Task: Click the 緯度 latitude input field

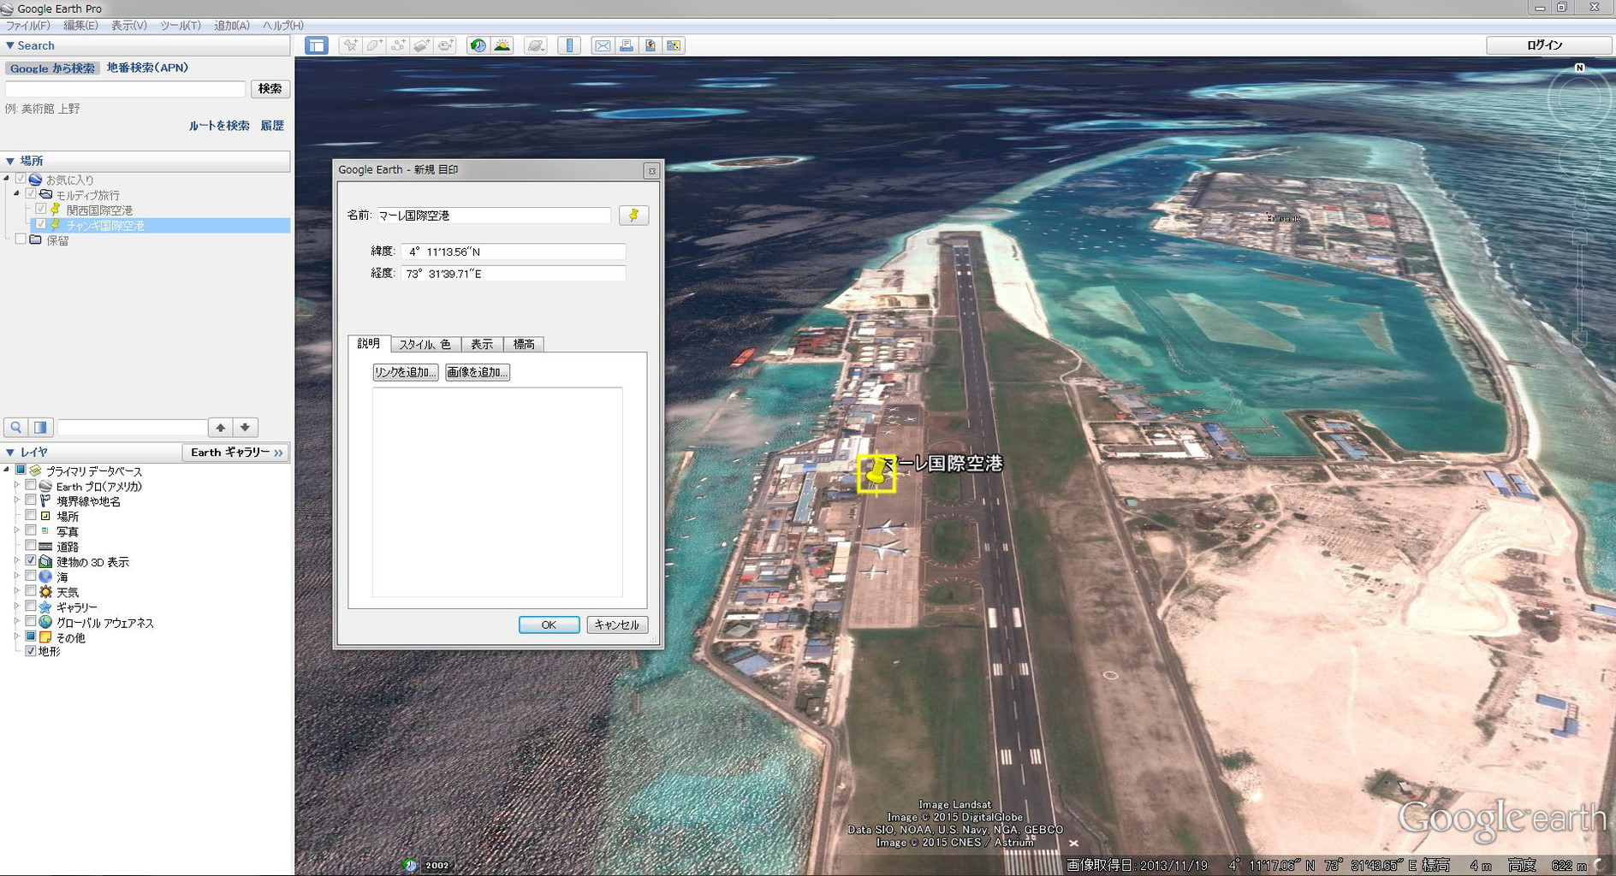Action: [x=514, y=252]
